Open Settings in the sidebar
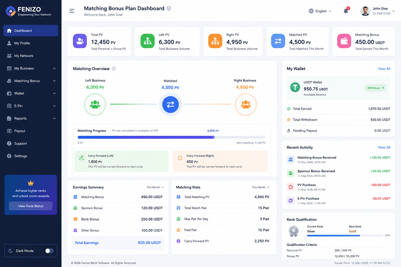The image size is (401, 267). coord(31,156)
